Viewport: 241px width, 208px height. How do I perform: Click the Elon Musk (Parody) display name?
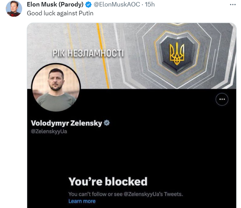click(x=55, y=5)
